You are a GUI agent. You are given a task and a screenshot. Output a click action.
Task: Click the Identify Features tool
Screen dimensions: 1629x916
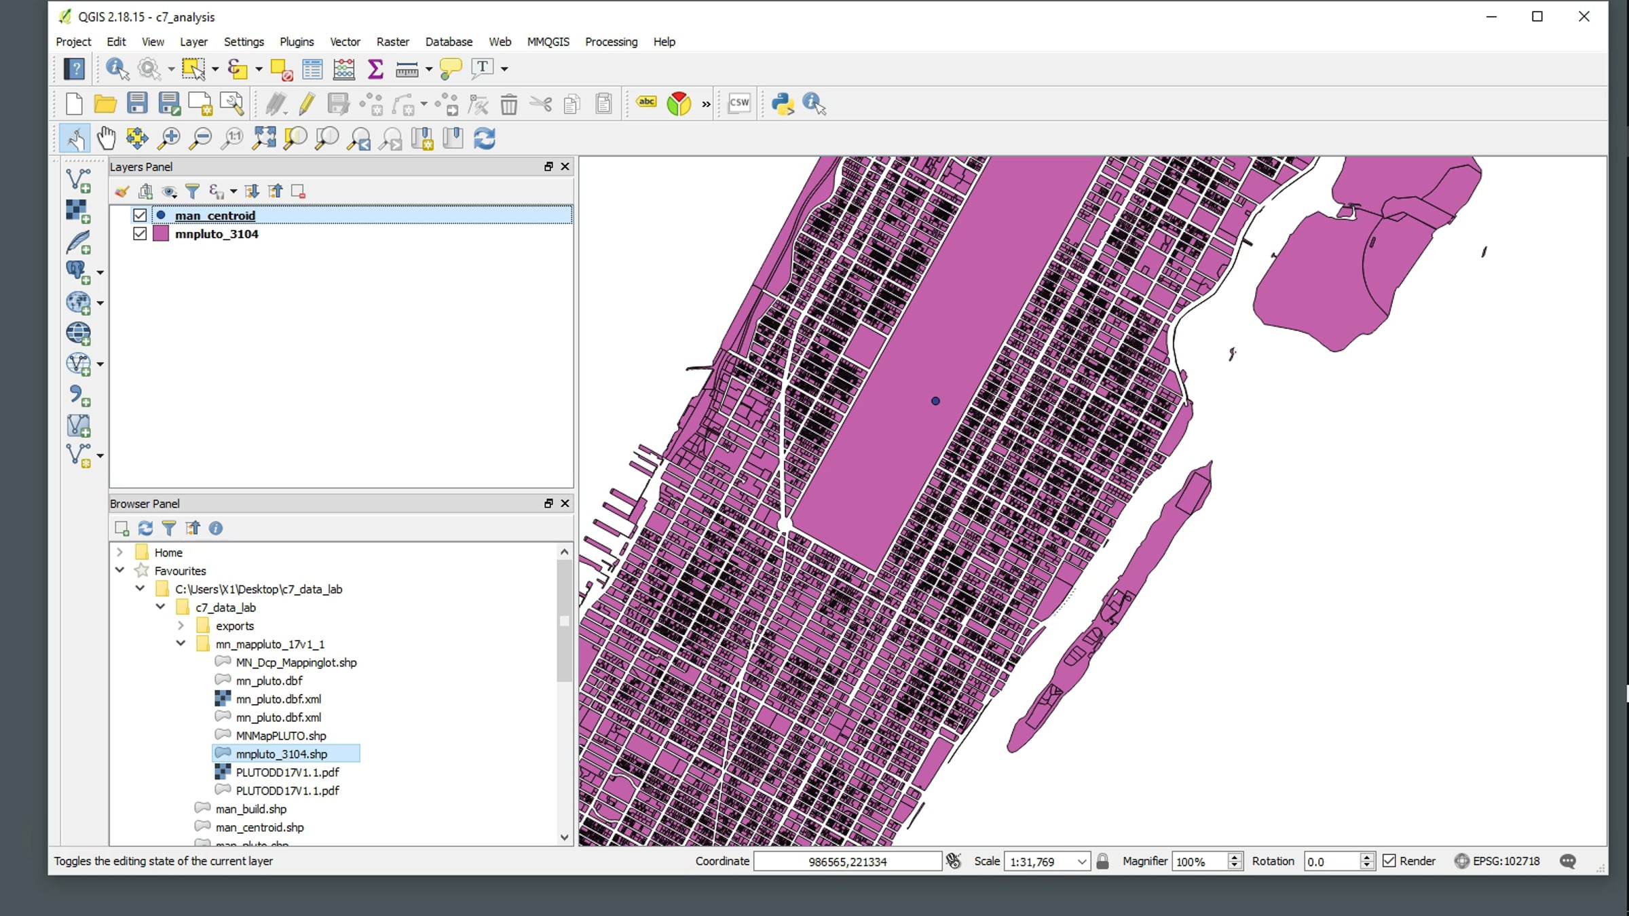pos(117,69)
